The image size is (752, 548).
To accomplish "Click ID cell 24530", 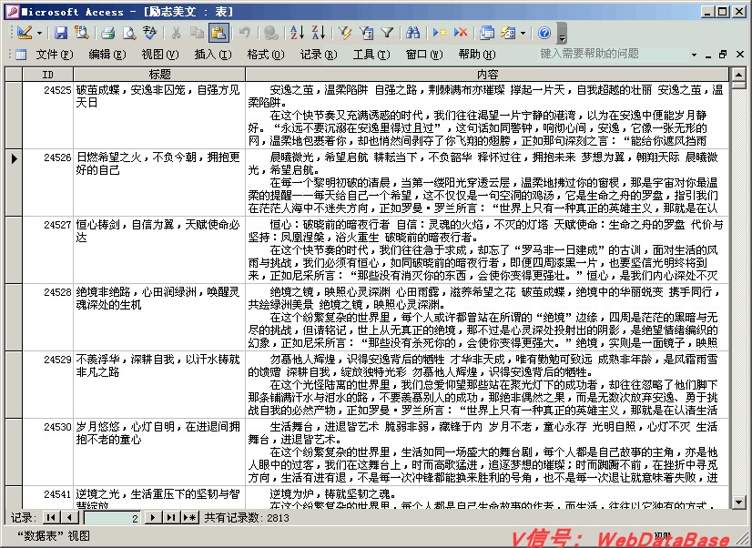I will click(48, 452).
